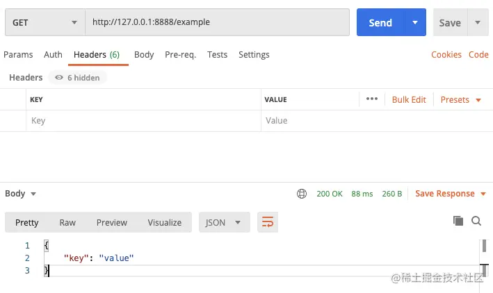Expand the response Body dropdown
The image size is (493, 293).
click(20, 194)
